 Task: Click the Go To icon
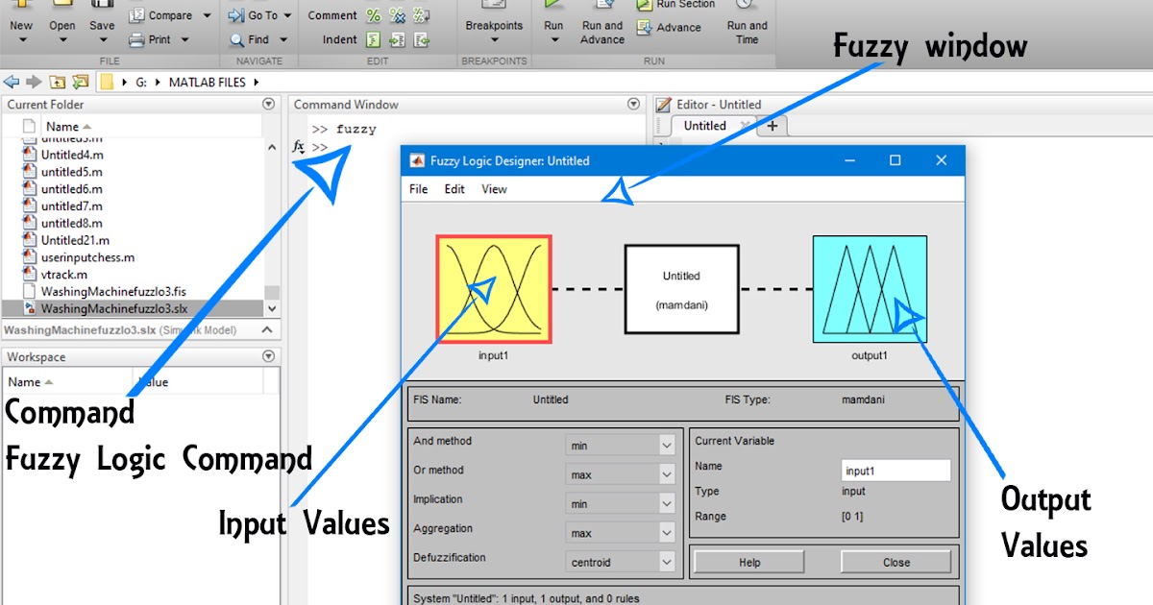(x=236, y=15)
